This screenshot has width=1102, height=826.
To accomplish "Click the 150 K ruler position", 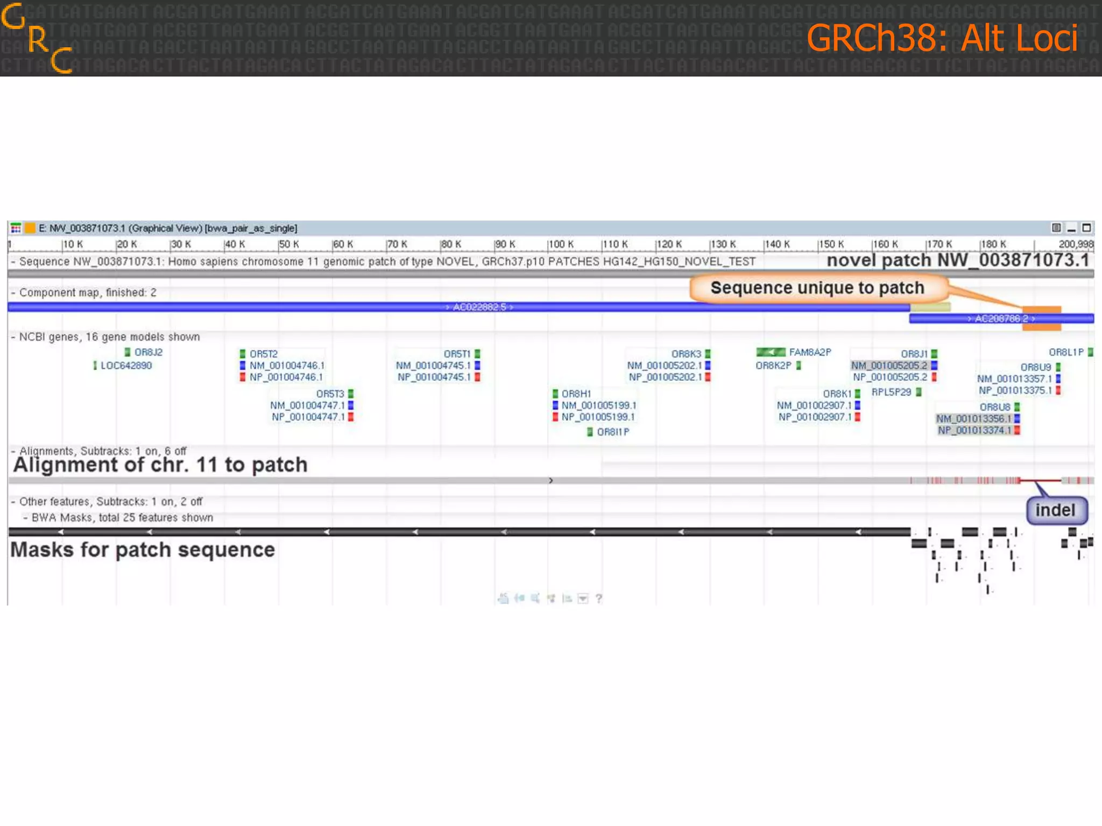I will [831, 245].
